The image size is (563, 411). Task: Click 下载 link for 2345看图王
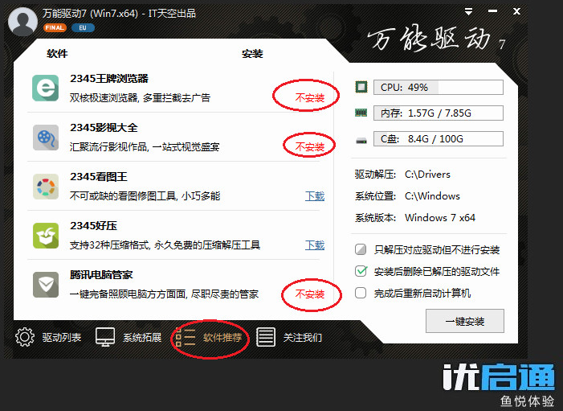(315, 196)
